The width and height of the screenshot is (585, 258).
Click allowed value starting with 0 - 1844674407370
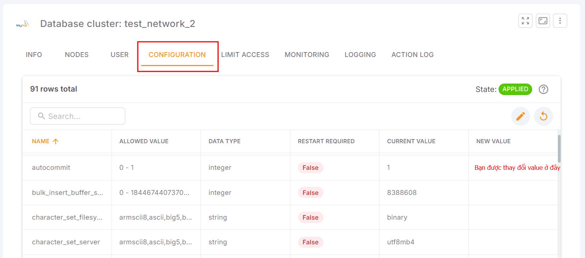155,193
